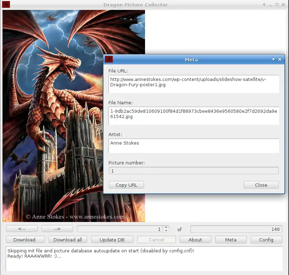Click the 'of' label between number fields
This screenshot has width=289, height=275.
(179, 229)
